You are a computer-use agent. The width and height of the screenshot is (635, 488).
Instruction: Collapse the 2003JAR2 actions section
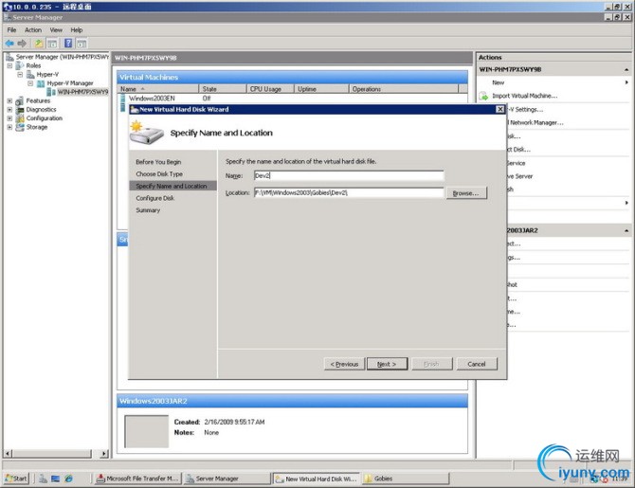click(626, 231)
